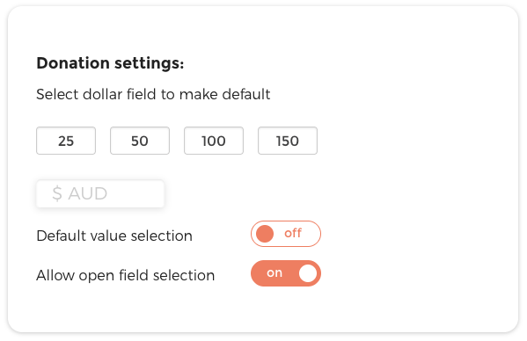527x341 pixels.
Task: Click the dollar sign in the AUD field
Action: [x=57, y=193]
